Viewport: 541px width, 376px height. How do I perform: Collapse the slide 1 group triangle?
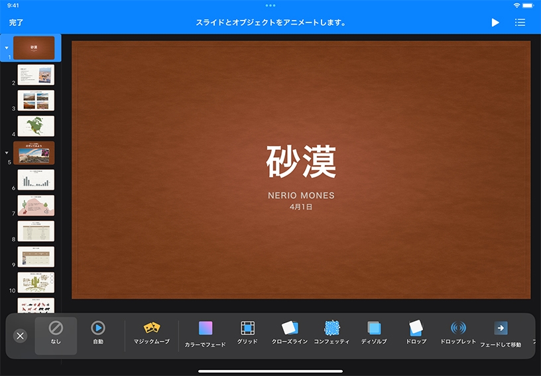tap(7, 48)
